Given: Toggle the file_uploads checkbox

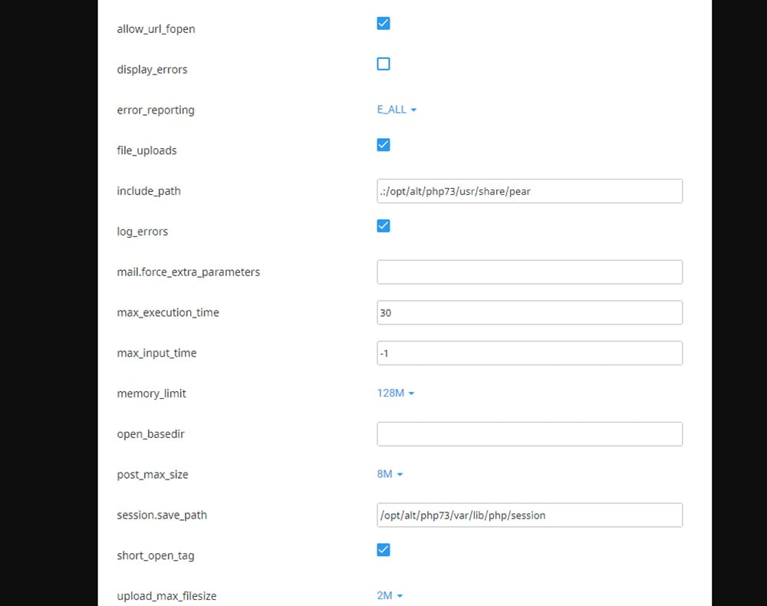Looking at the screenshot, I should pyautogui.click(x=383, y=145).
